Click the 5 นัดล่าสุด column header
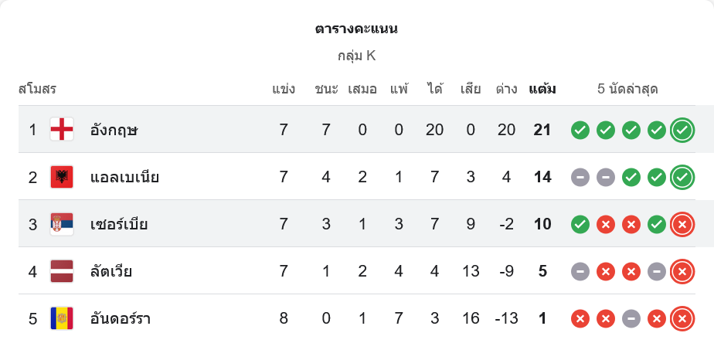The width and height of the screenshot is (714, 343). click(627, 89)
